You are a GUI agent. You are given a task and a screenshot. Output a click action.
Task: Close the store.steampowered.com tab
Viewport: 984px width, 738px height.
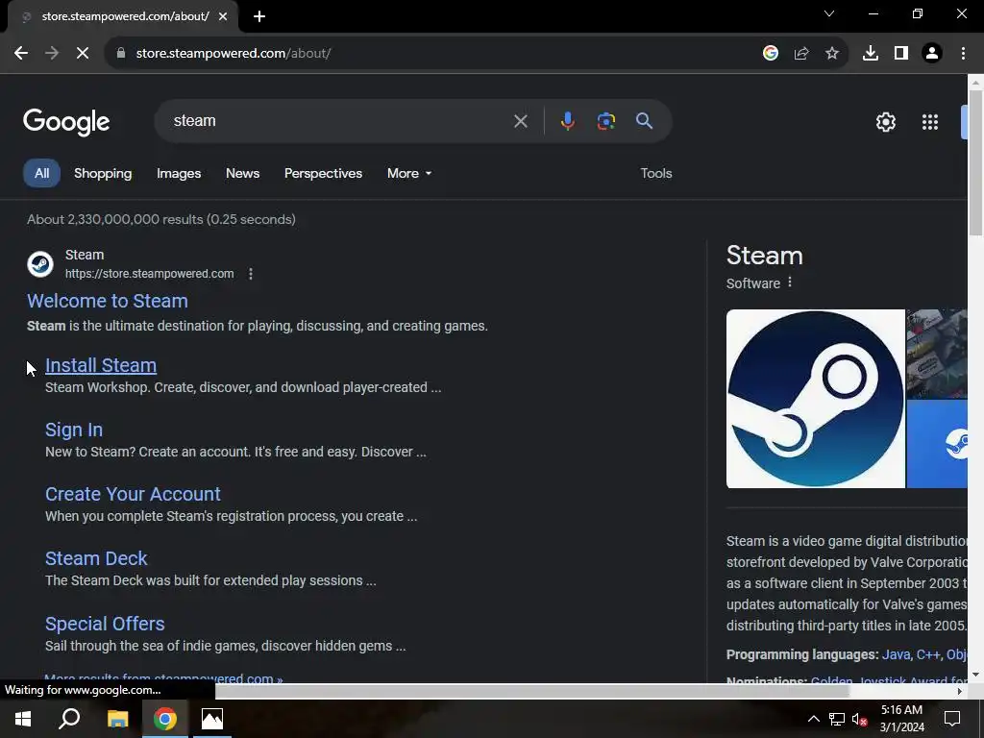pos(223,17)
